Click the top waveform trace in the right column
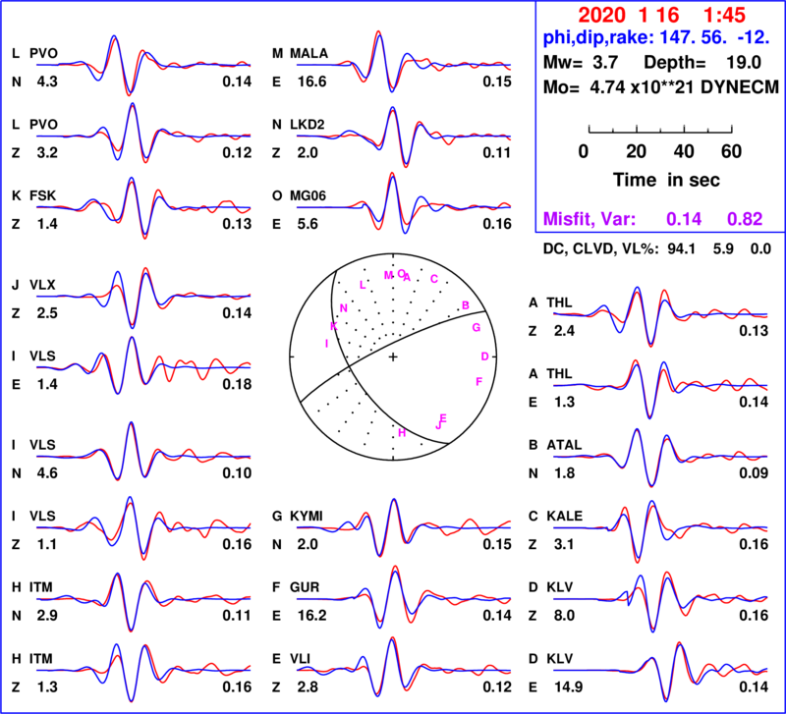 659,313
